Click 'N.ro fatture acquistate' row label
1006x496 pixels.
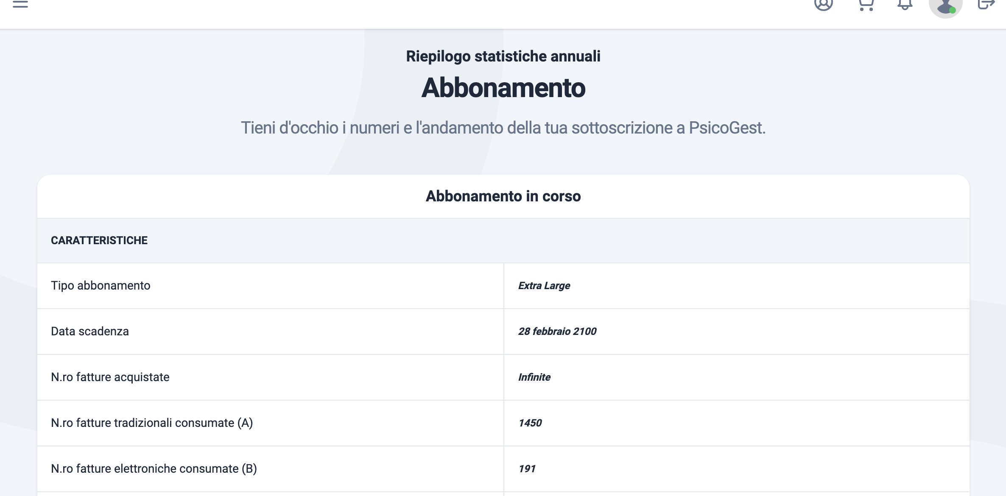(110, 377)
